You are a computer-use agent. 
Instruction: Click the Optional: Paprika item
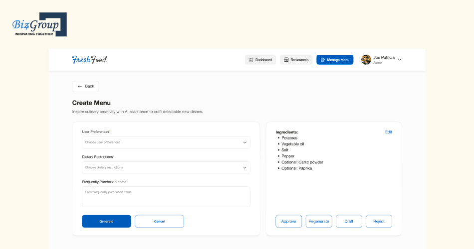click(296, 168)
